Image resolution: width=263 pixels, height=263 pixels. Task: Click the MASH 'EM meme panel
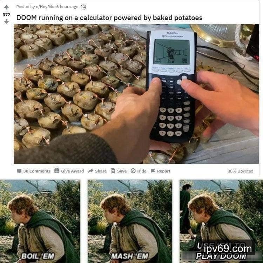tap(130, 221)
